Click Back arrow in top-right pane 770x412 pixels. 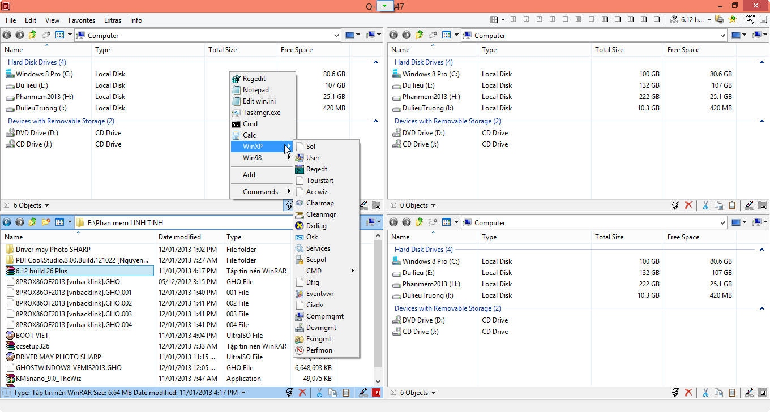[x=393, y=35]
